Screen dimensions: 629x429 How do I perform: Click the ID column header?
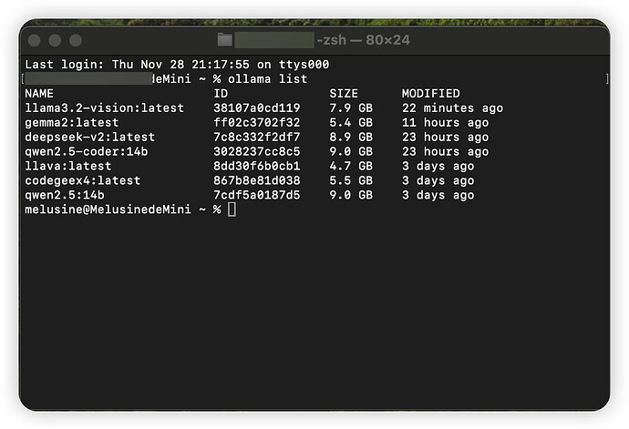(221, 94)
